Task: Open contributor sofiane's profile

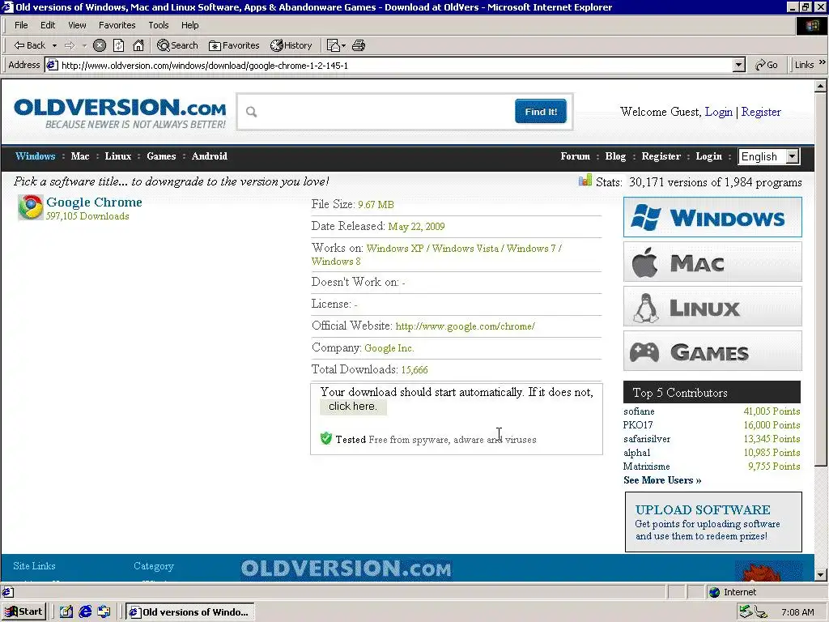Action: (639, 411)
